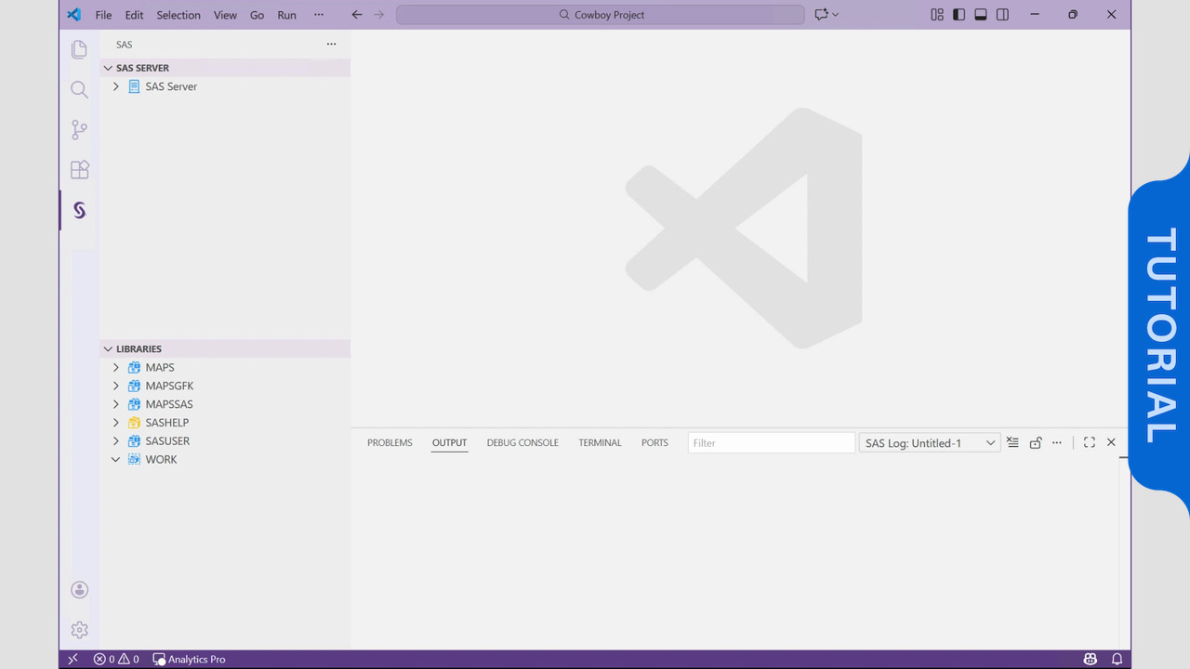Open the Search view icon
The height and width of the screenshot is (669, 1190).
[79, 90]
